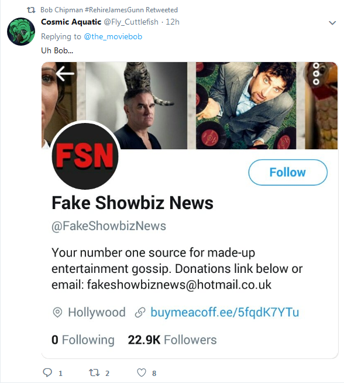
Task: Follow the Fake Showbiz News account
Action: click(288, 172)
